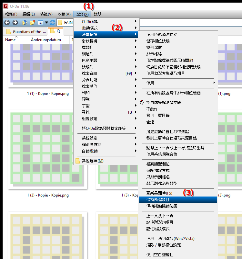The height and width of the screenshot is (259, 242).
Task: Expand the 樹狀檢視 submenu
Action: [x=106, y=41]
